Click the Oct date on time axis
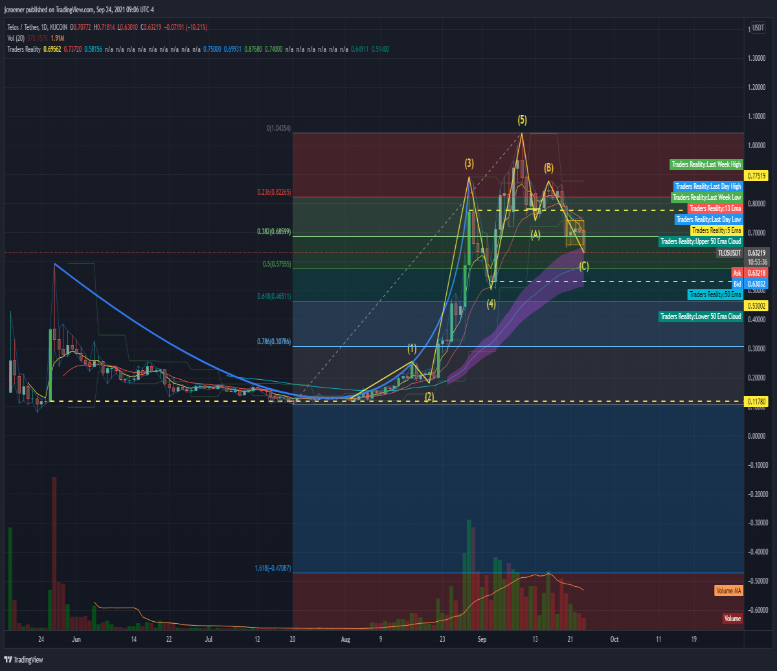 tap(614, 639)
